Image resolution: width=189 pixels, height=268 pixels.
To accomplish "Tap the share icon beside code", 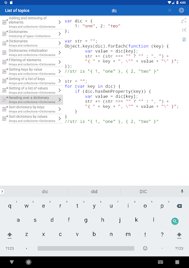I will [184, 20].
